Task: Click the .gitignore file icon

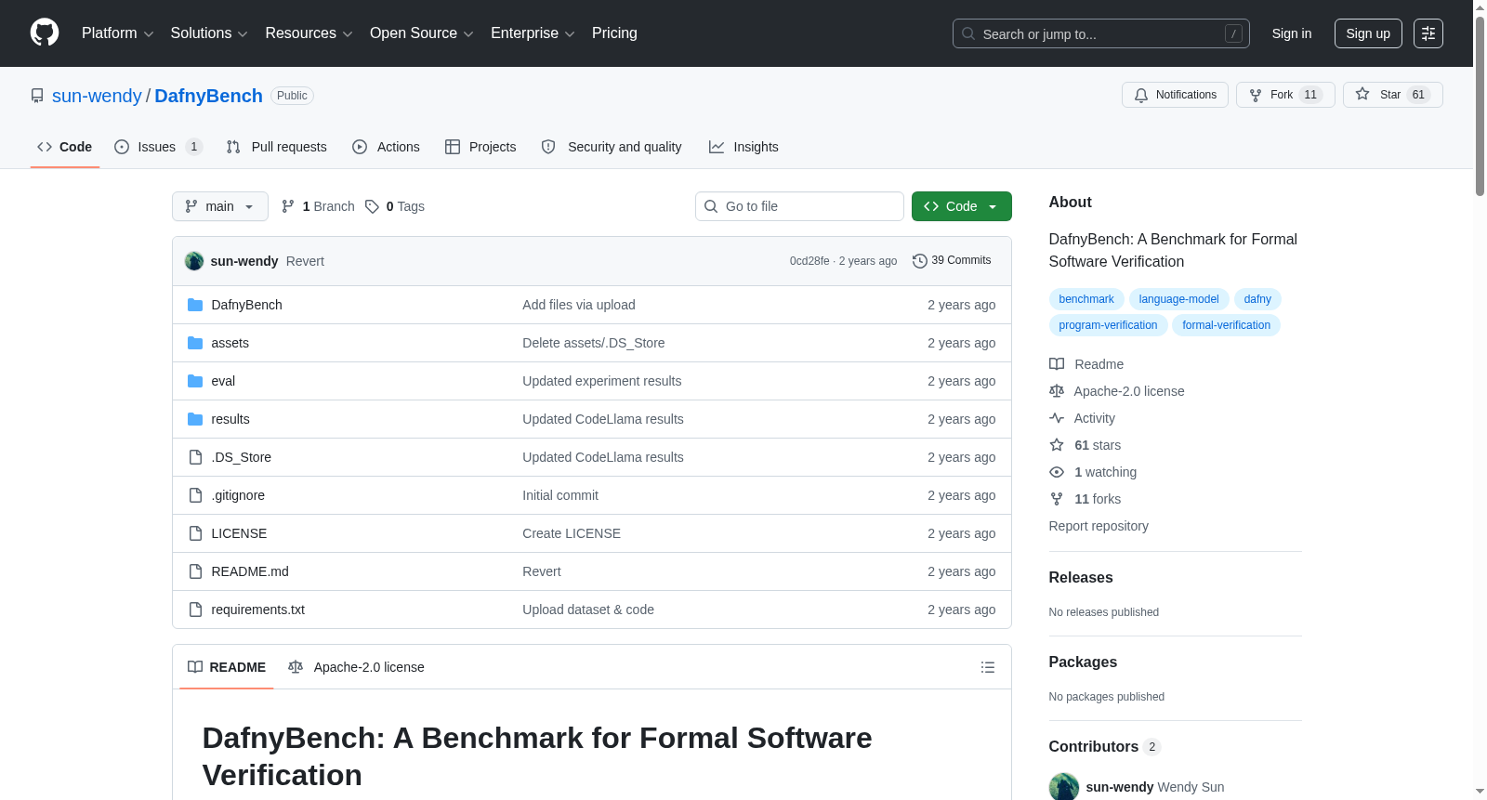Action: (x=195, y=495)
